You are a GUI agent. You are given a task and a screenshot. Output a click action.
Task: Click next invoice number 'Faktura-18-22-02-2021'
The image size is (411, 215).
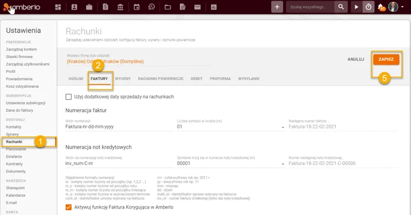(x=312, y=127)
